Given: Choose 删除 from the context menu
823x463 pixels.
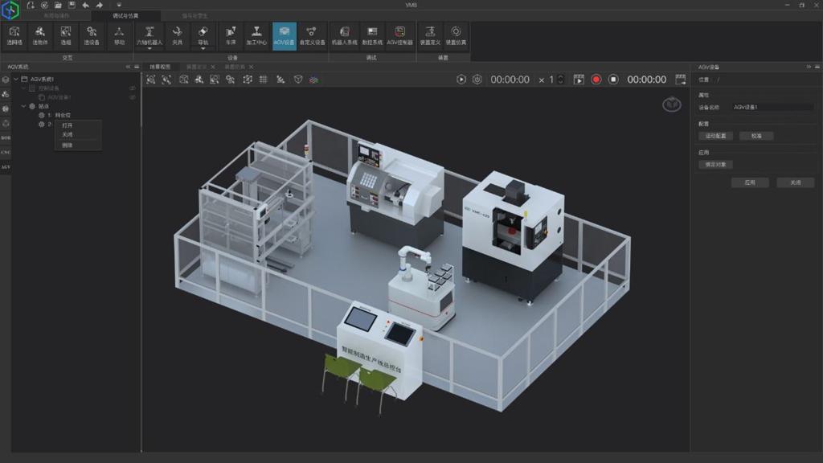Looking at the screenshot, I should (68, 145).
